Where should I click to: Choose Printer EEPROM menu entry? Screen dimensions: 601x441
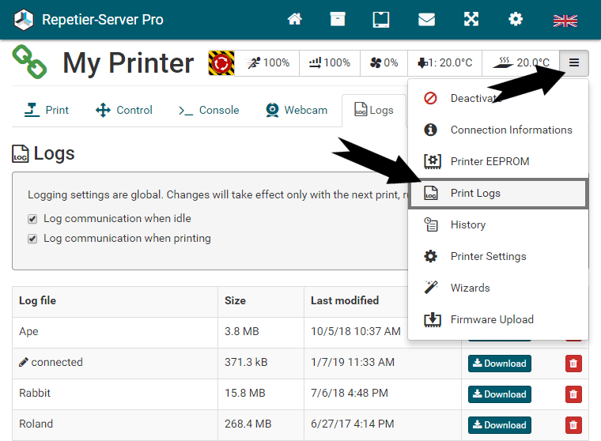[x=489, y=162]
